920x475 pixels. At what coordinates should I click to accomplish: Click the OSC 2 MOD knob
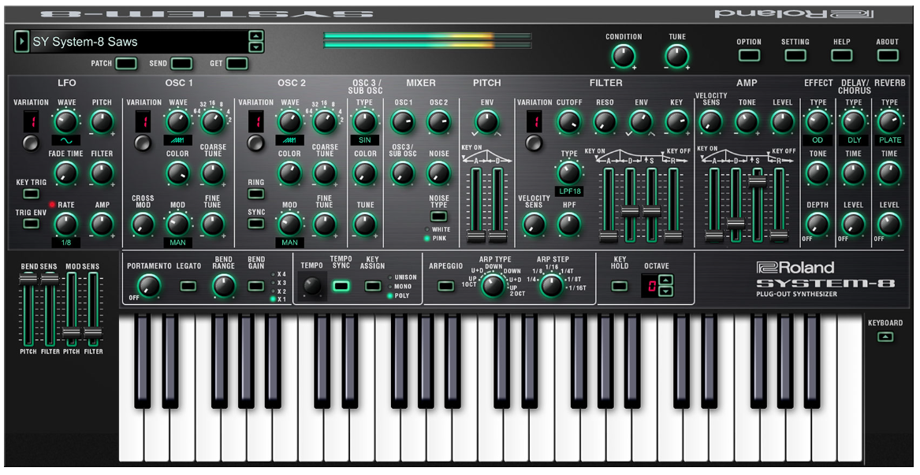tap(289, 225)
